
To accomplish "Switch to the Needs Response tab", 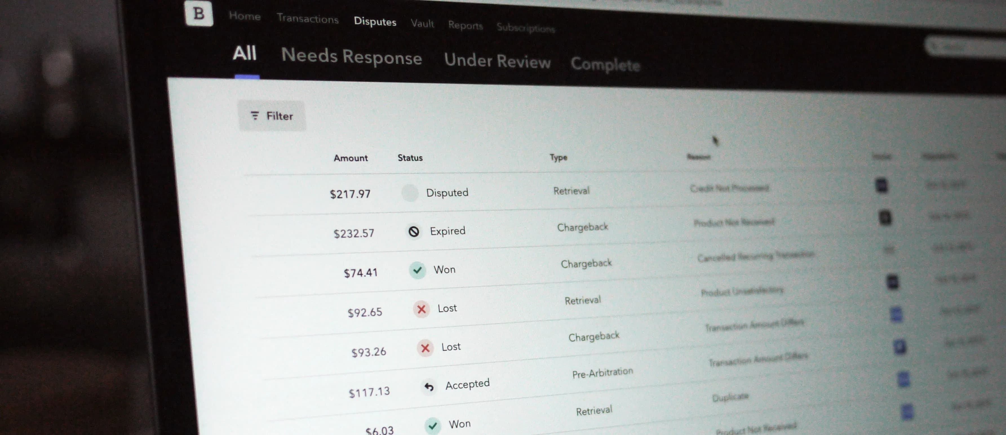I will click(x=351, y=57).
